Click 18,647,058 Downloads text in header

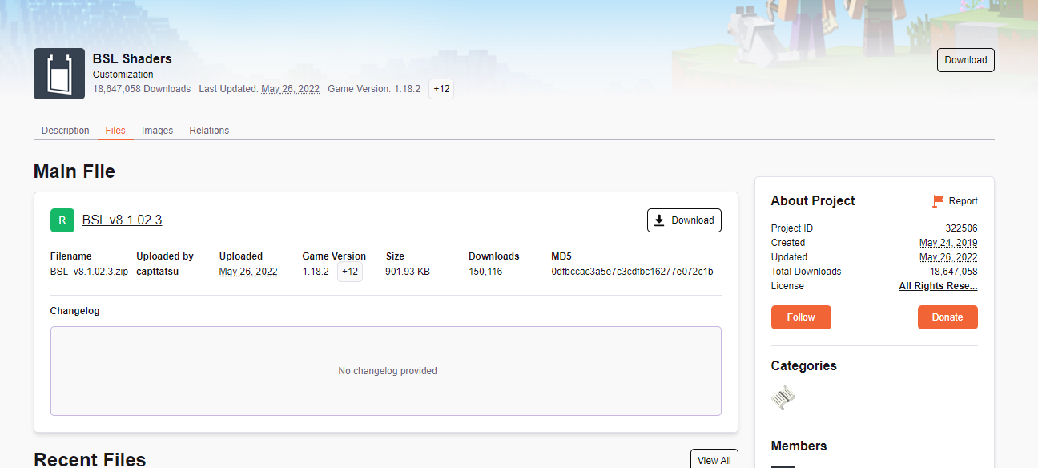142,89
